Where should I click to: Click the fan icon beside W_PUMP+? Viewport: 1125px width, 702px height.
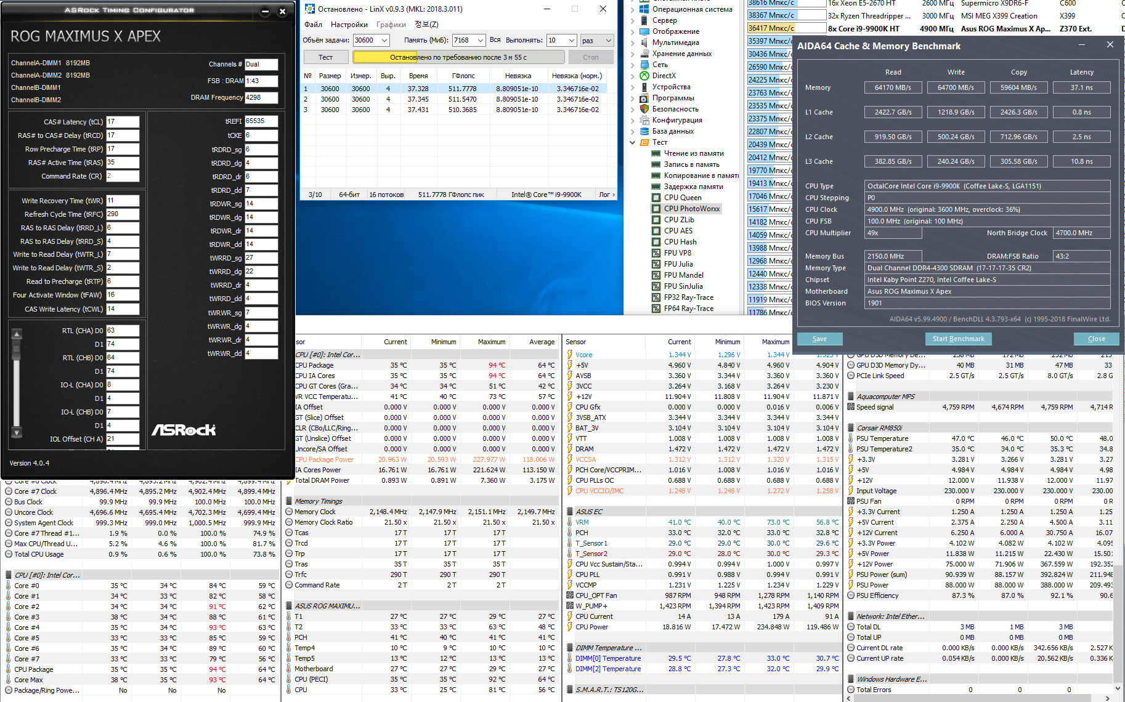coord(570,606)
